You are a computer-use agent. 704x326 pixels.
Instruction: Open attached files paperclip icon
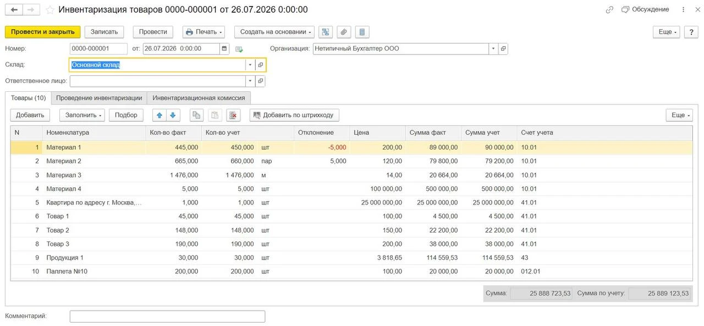tap(344, 32)
